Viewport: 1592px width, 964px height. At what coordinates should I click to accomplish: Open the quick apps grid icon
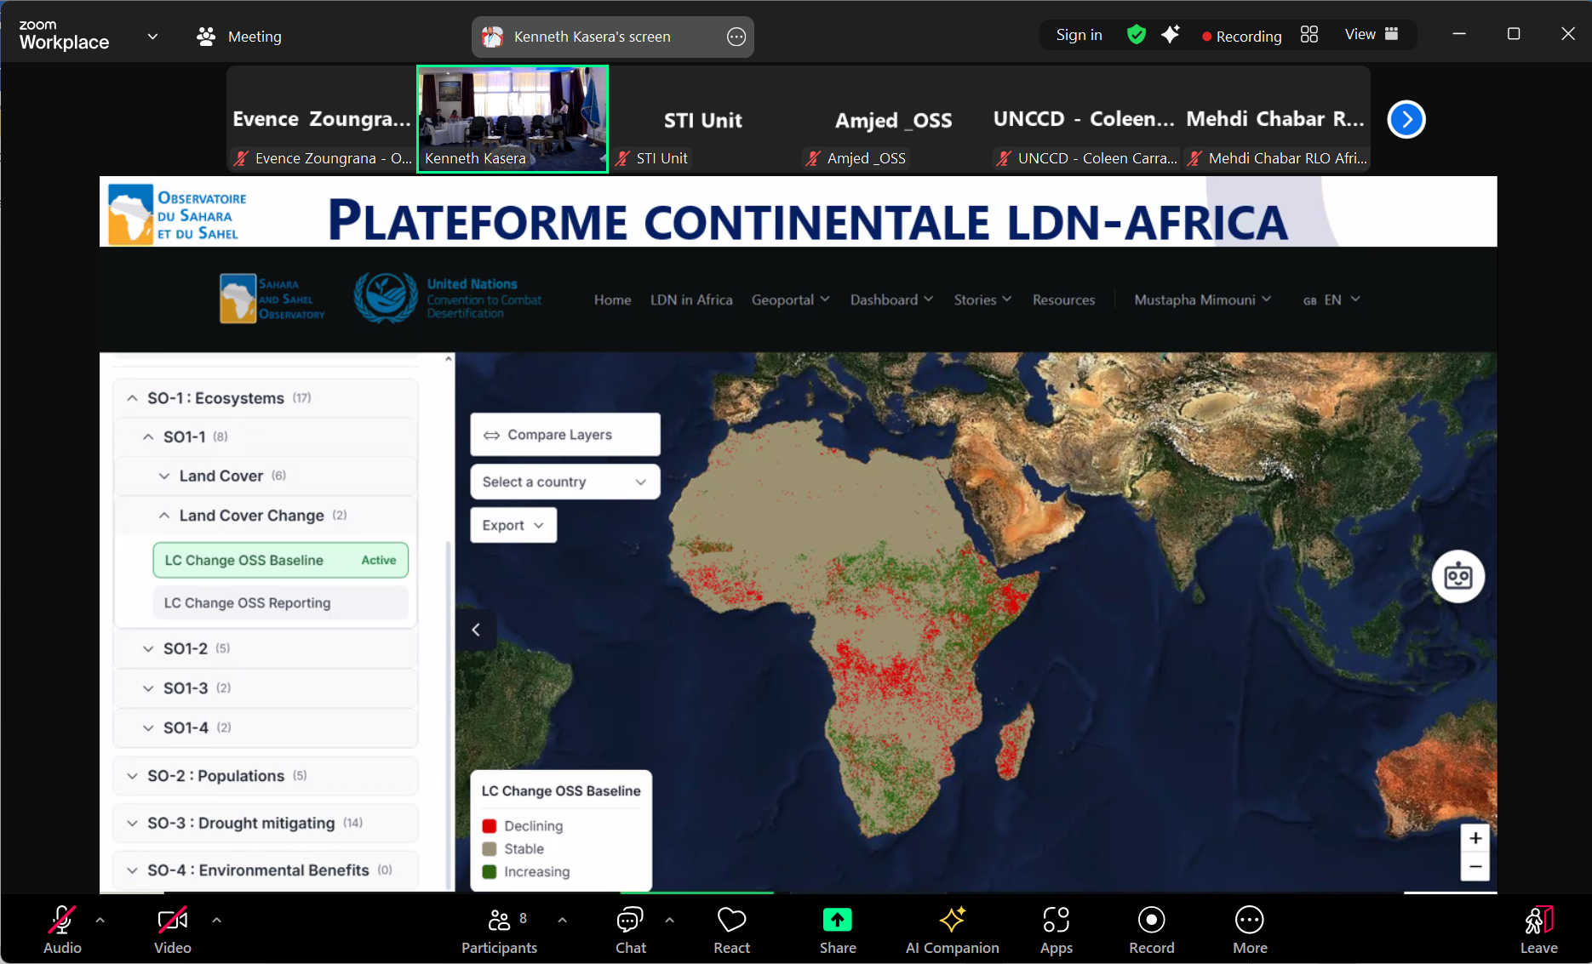tap(1309, 34)
